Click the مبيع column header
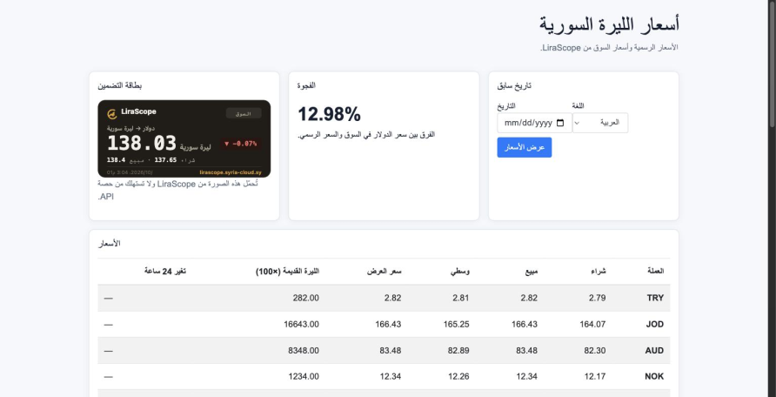776x397 pixels. click(x=531, y=272)
